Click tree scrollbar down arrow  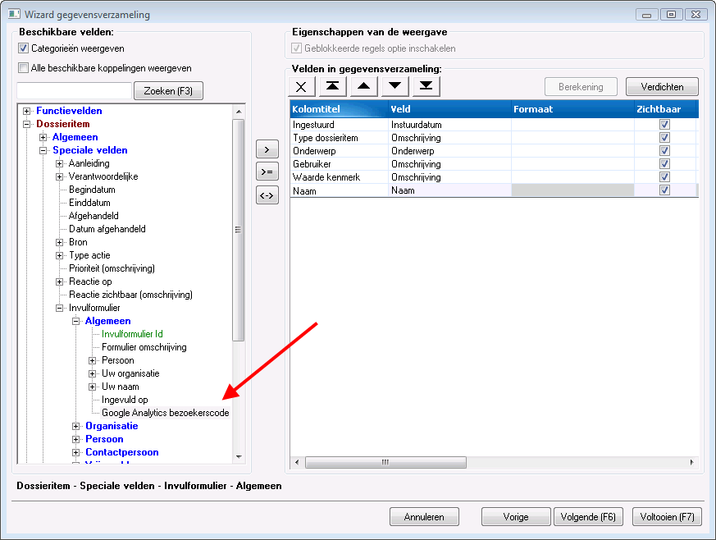pos(239,457)
